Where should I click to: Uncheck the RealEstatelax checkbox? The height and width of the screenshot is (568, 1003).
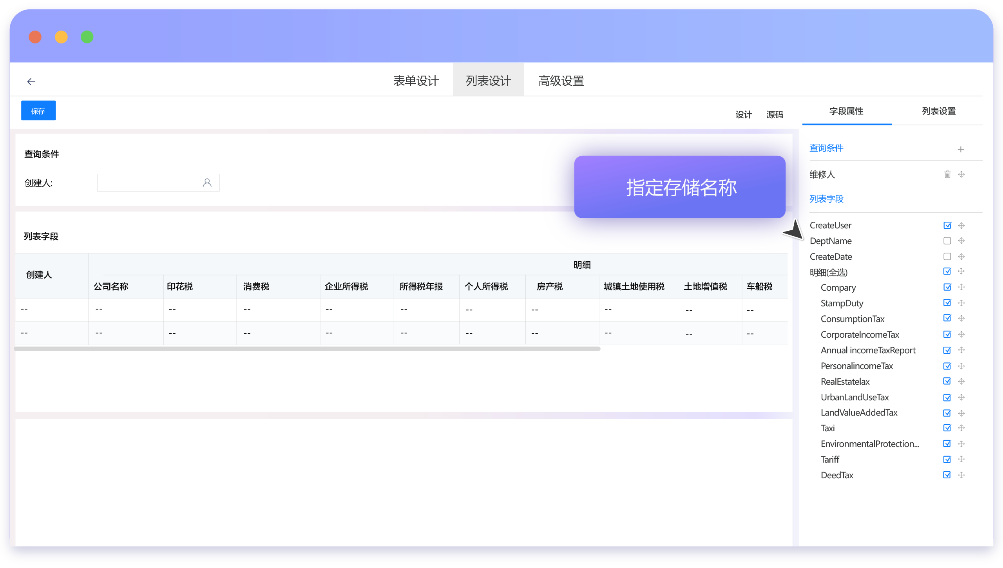[947, 381]
